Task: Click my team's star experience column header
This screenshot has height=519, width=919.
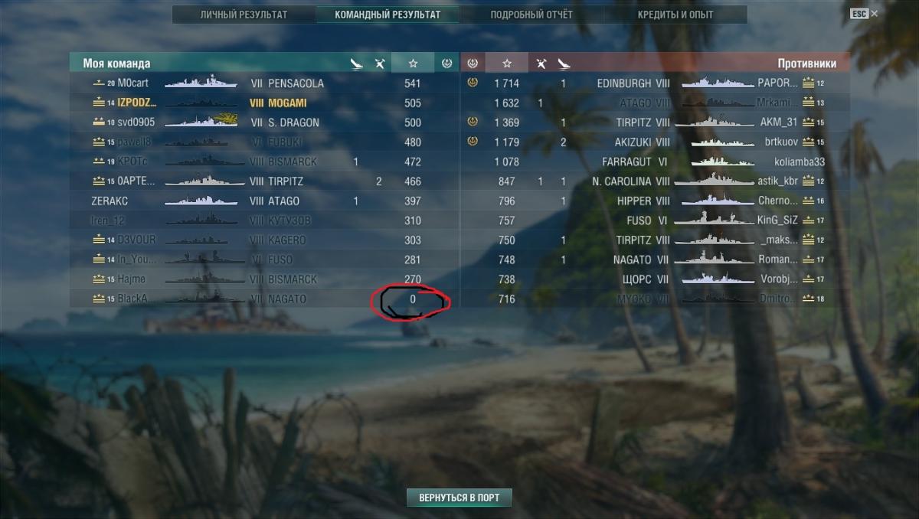Action: pos(413,64)
